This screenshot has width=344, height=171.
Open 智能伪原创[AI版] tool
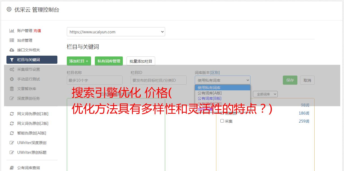click(x=32, y=133)
